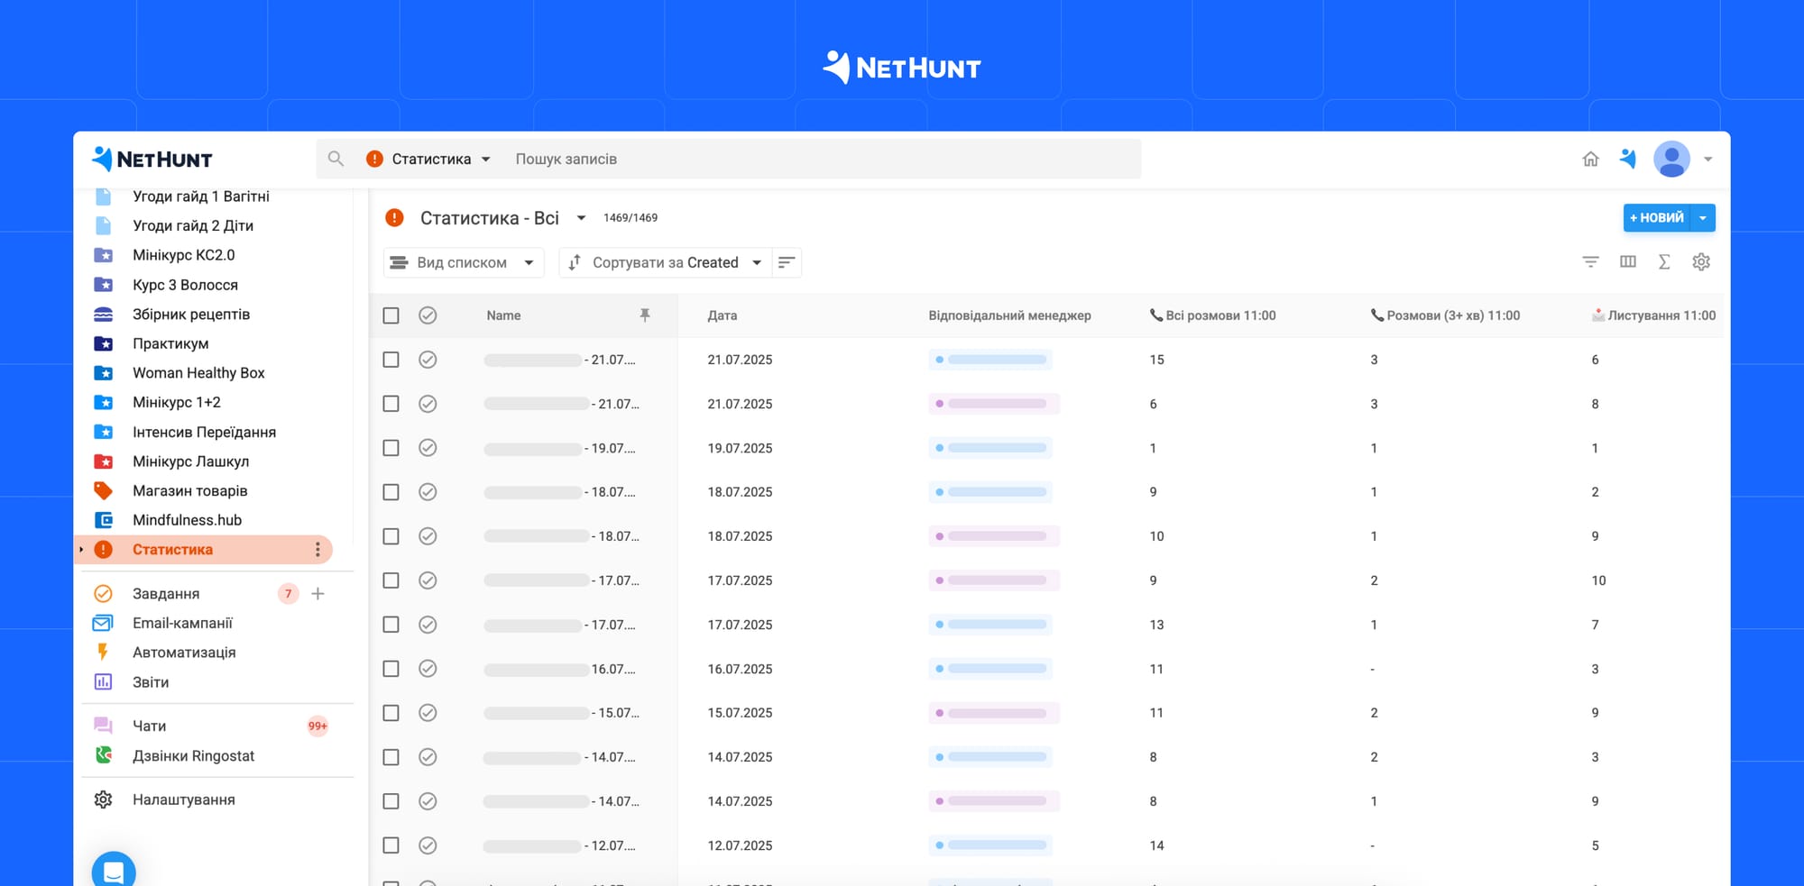Check the first 18.07.2025 row checkbox
Screen dimensions: 1804x886
(391, 492)
